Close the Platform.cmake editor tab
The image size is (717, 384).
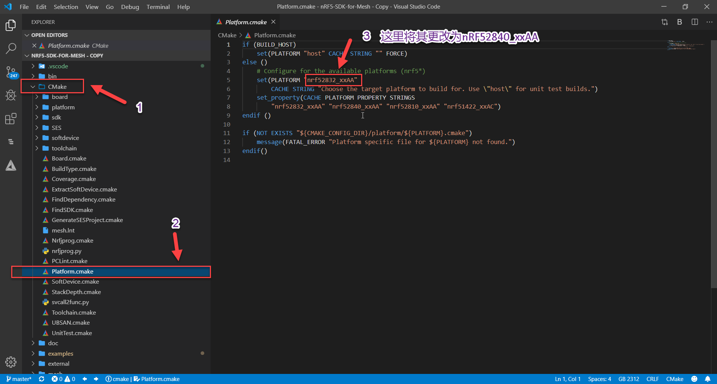273,22
